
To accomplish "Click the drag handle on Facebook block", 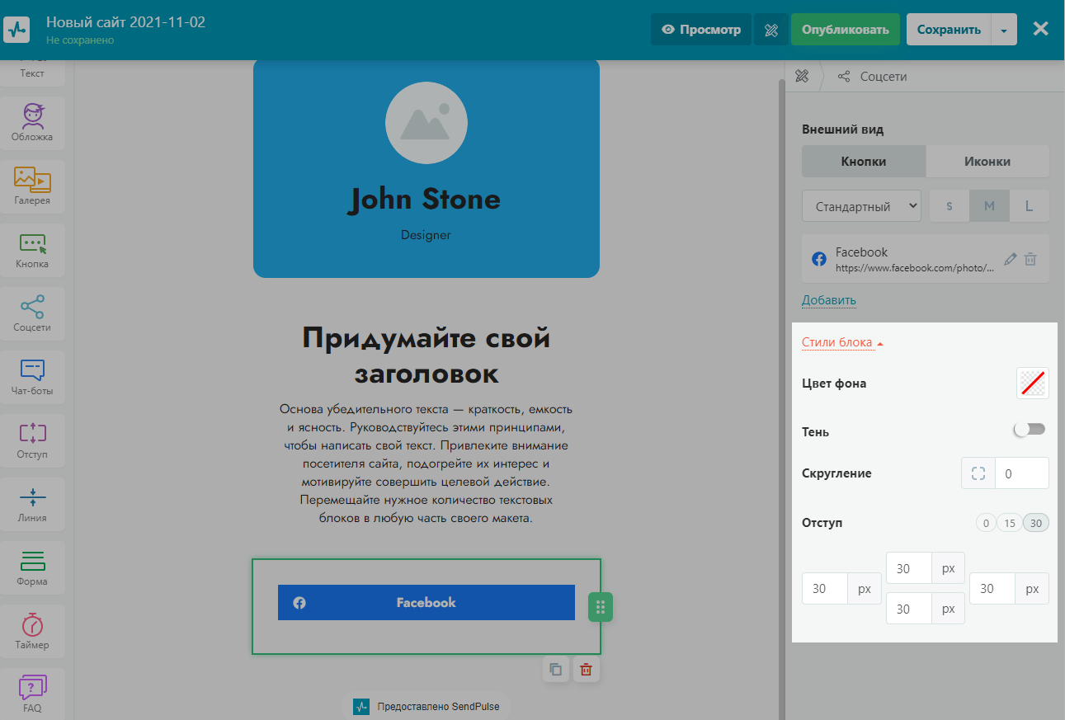I will click(601, 608).
